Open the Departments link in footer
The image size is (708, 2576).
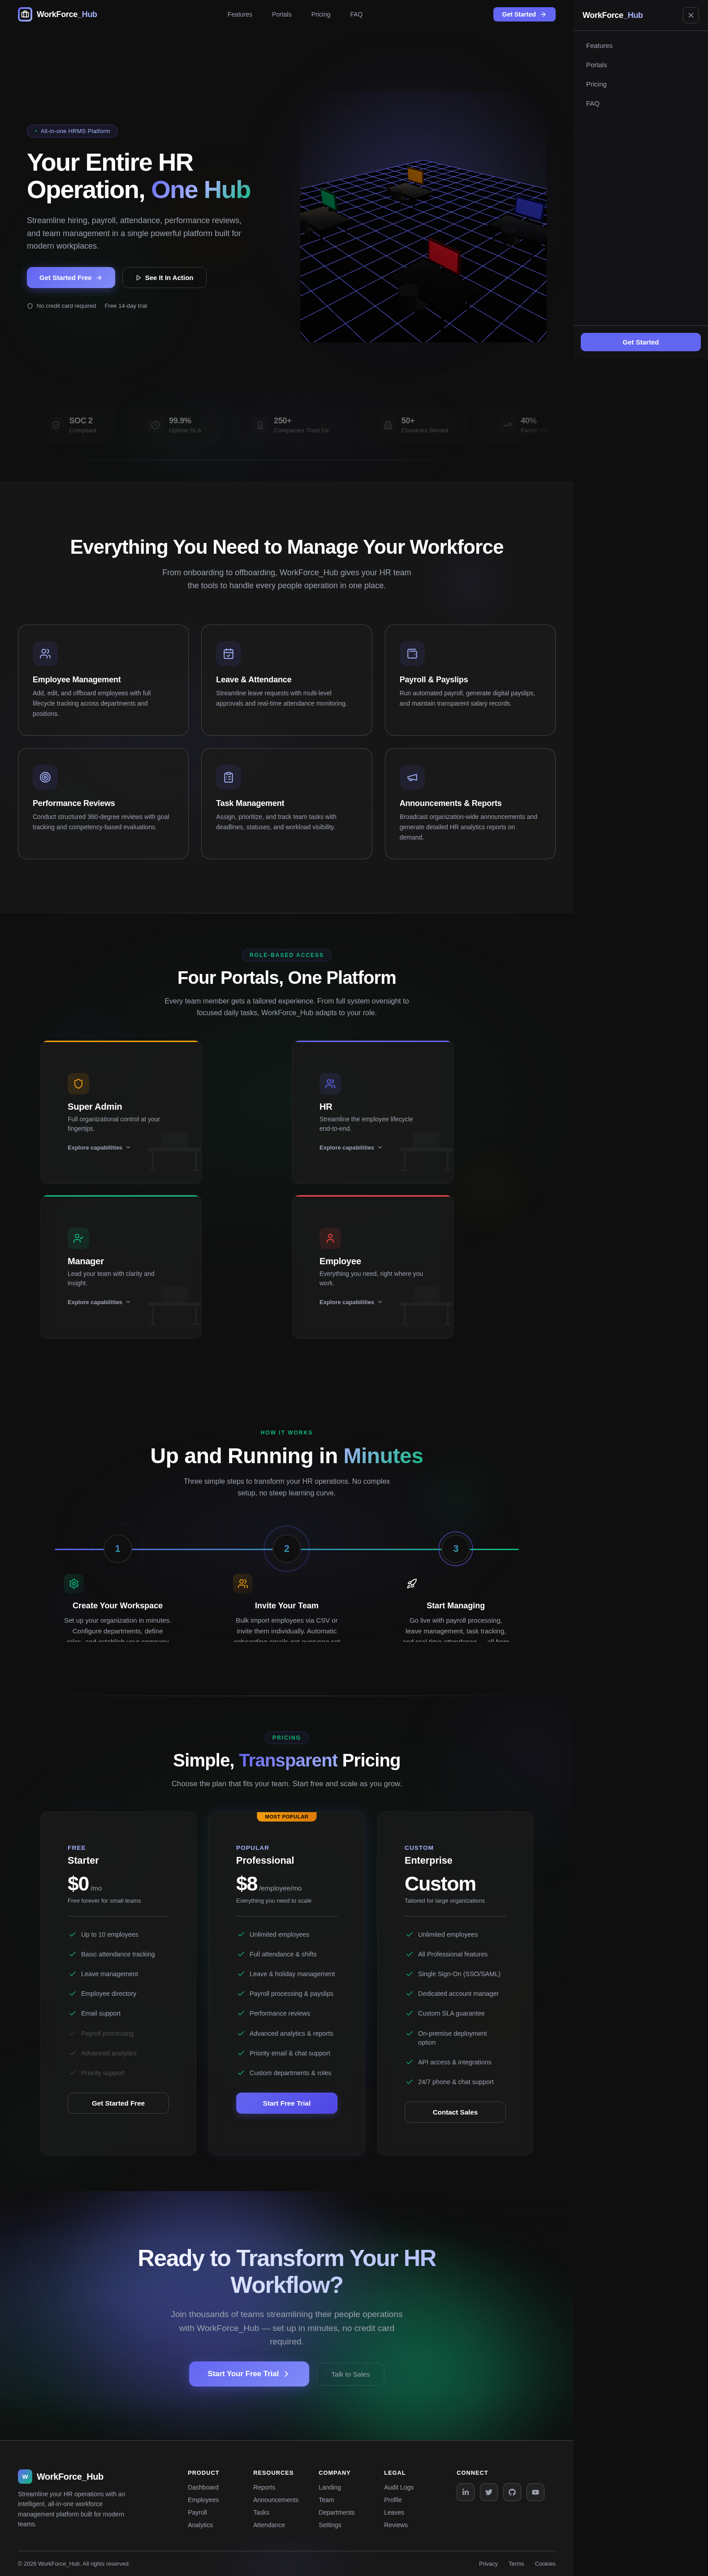coord(336,2512)
